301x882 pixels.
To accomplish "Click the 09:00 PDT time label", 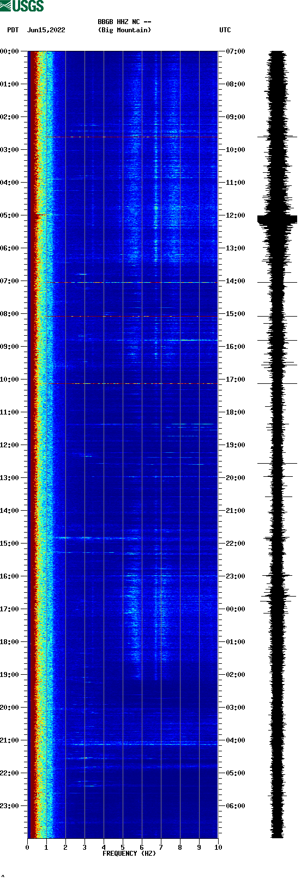I will click(10, 347).
